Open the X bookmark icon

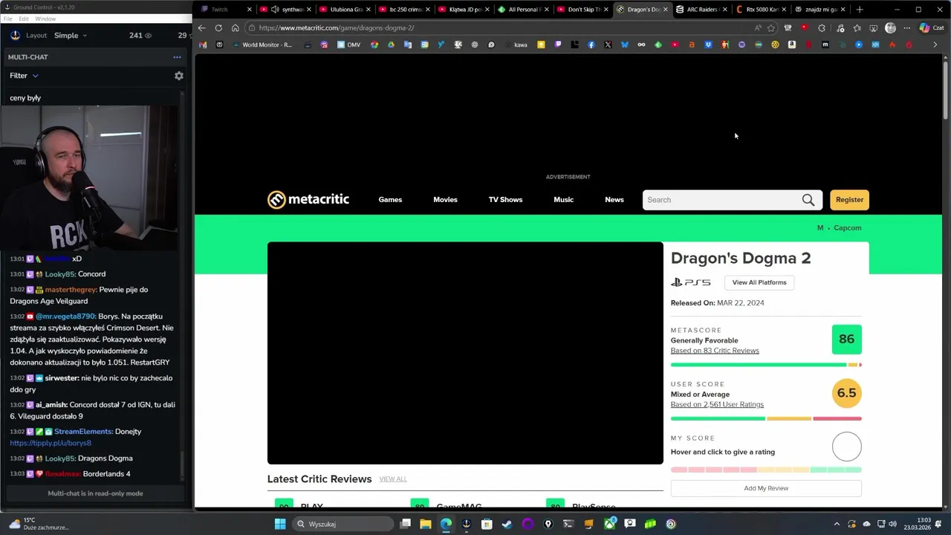click(608, 45)
